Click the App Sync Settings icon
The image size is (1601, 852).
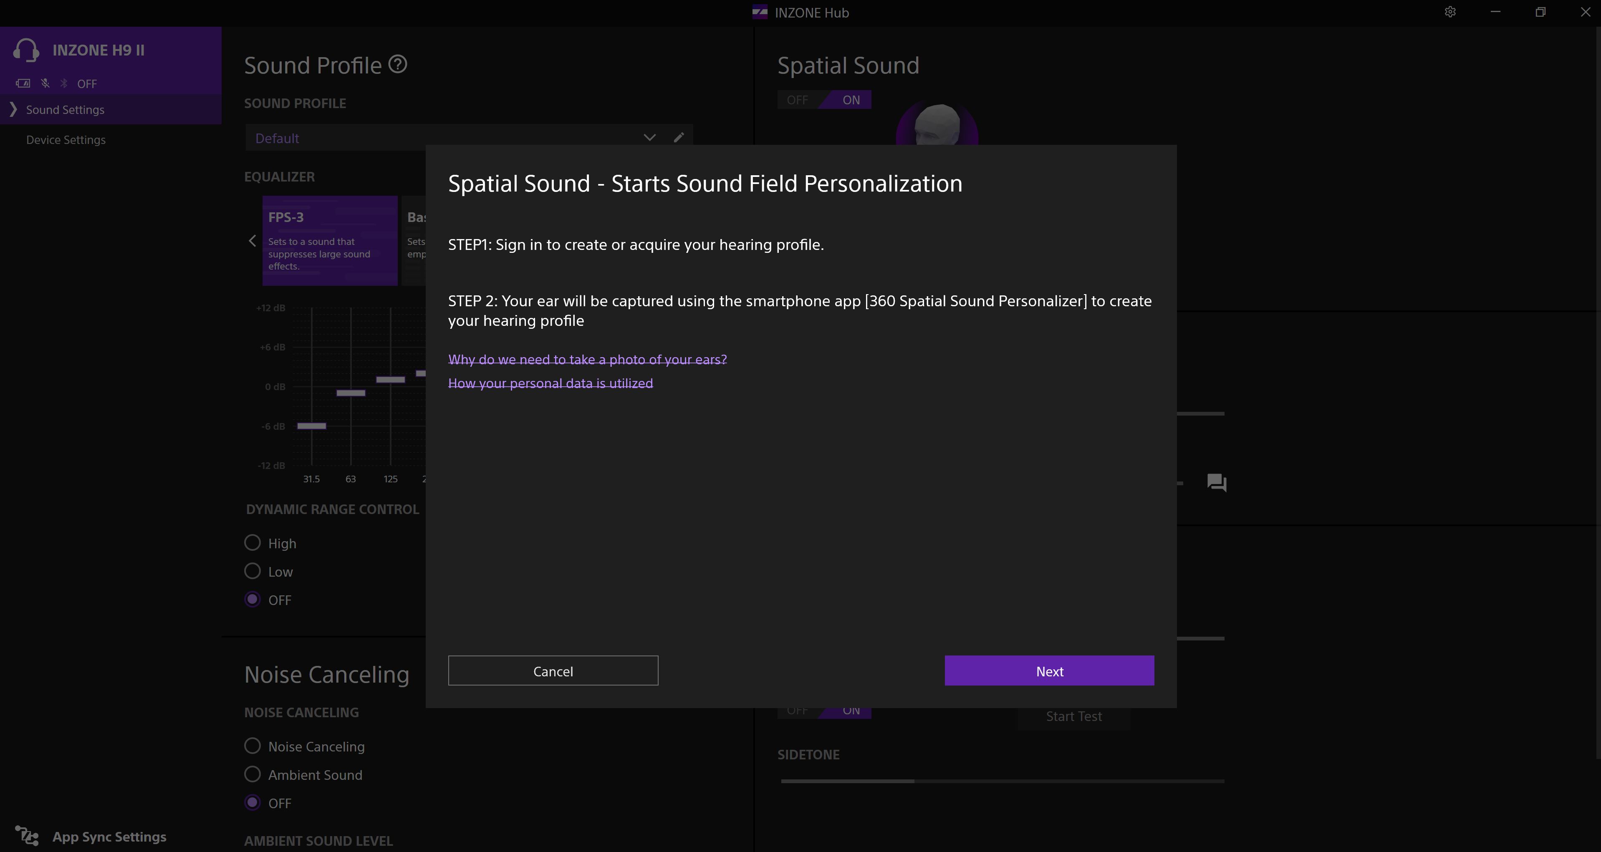tap(27, 837)
